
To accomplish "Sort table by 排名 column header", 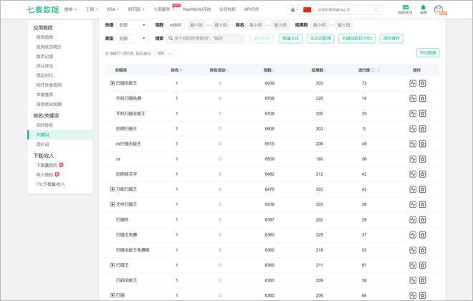I will 176,70.
